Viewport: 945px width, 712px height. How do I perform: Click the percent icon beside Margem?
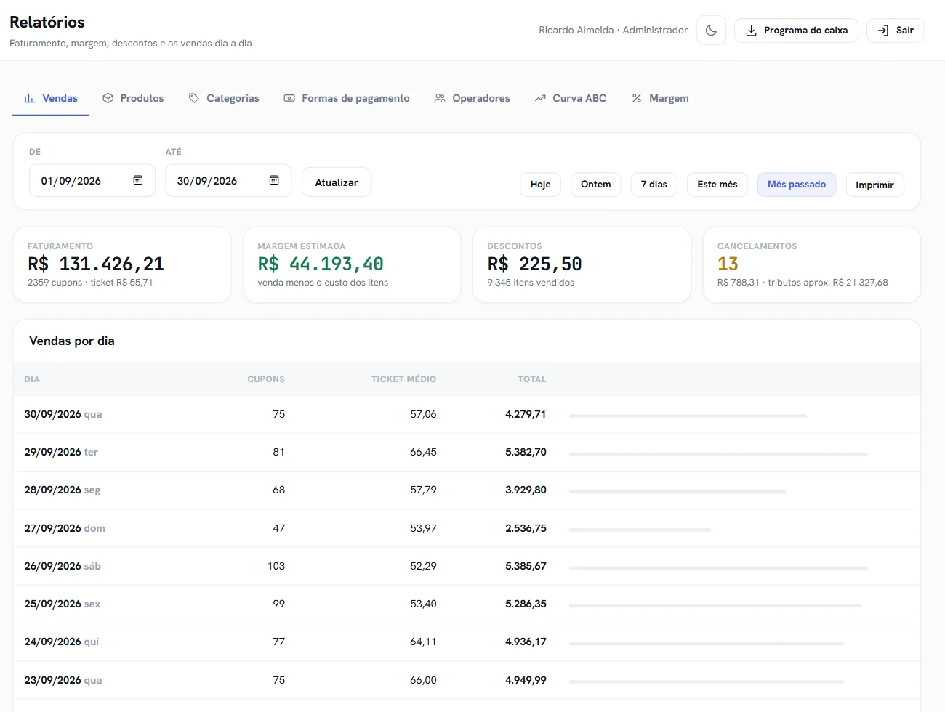[x=637, y=98]
